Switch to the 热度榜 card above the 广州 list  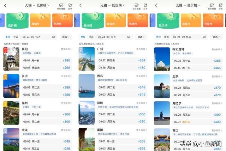point(138,20)
